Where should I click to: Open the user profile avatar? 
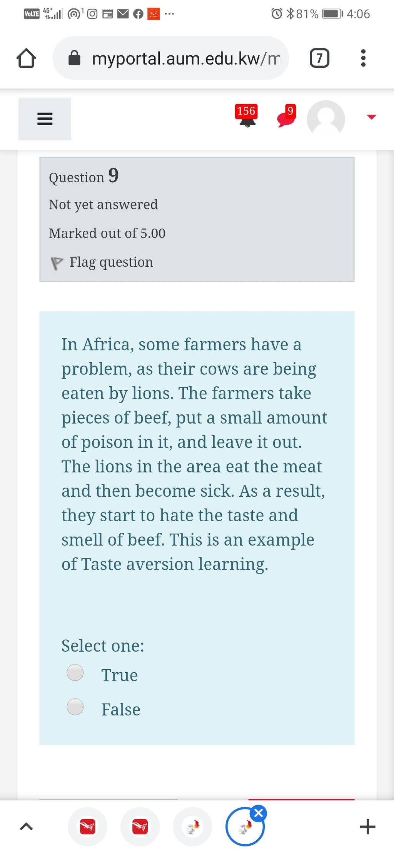[326, 119]
